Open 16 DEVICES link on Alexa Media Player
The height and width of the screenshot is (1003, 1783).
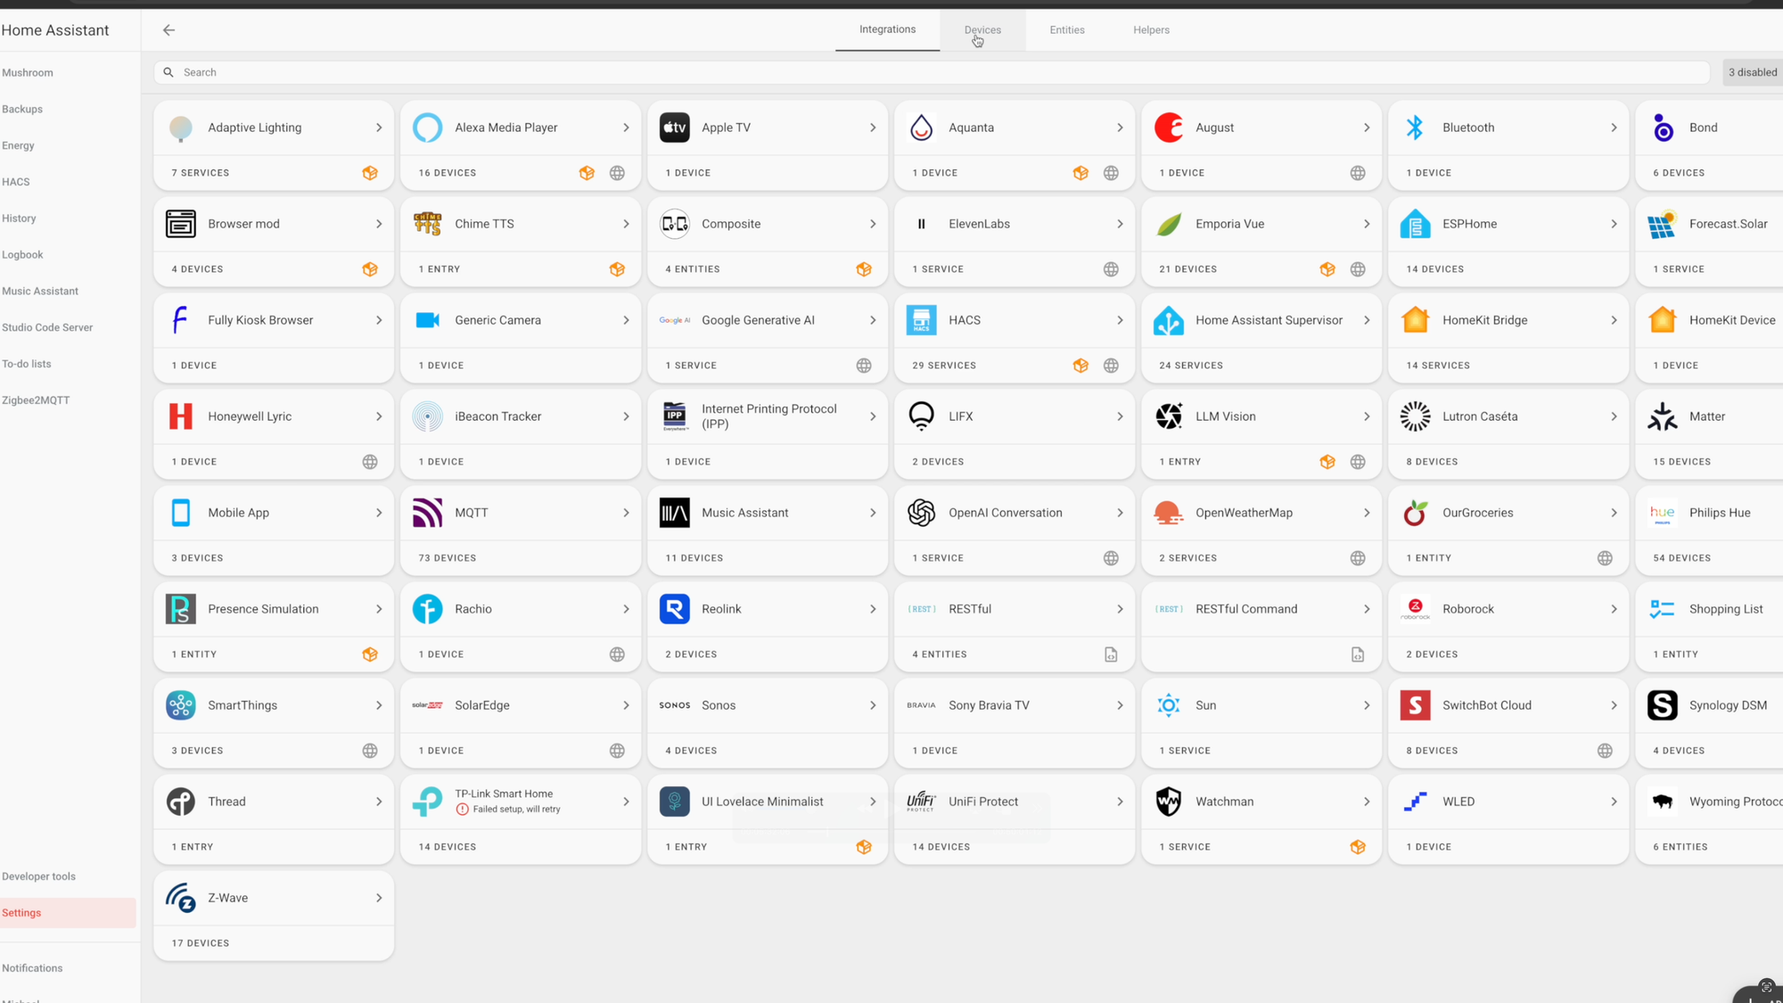click(448, 173)
